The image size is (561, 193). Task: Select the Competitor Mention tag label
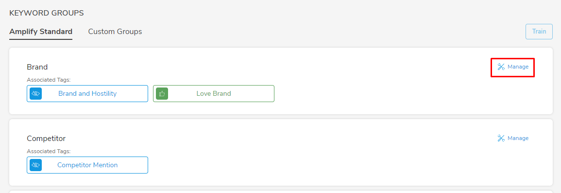[x=87, y=165]
